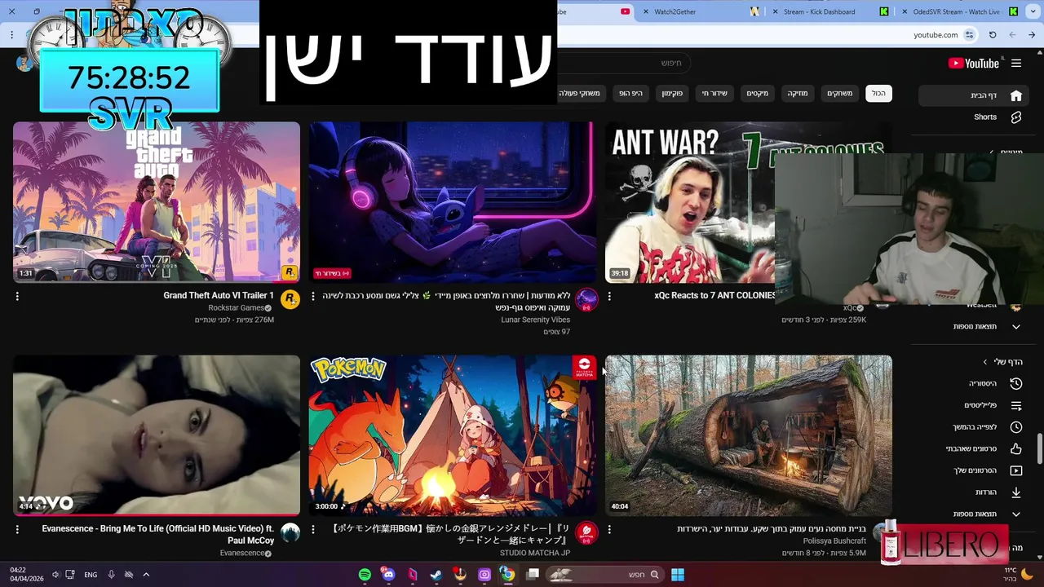Click Grand Theft Auto VI Trailer 1 title
This screenshot has height=587, width=1044.
pos(219,296)
